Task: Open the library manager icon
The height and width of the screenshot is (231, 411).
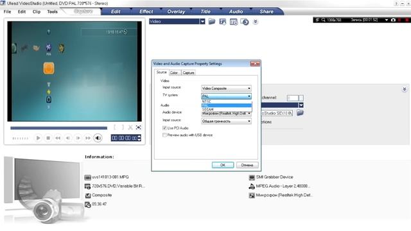Action: (234, 22)
